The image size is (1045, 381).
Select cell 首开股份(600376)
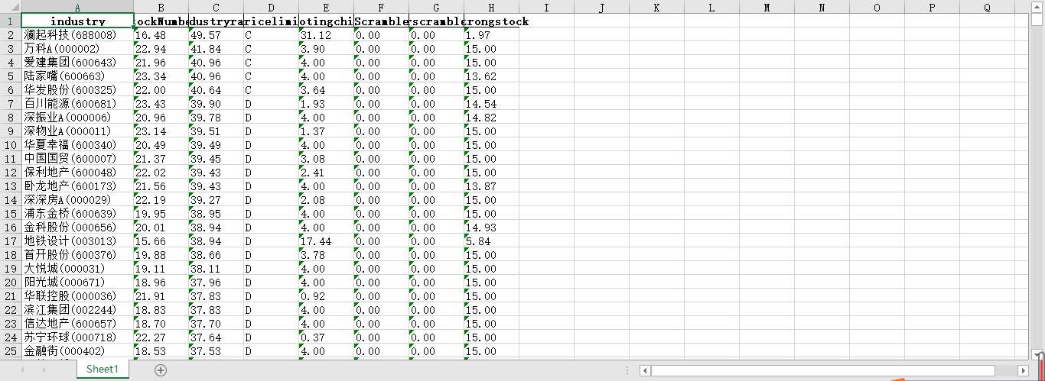(x=77, y=254)
